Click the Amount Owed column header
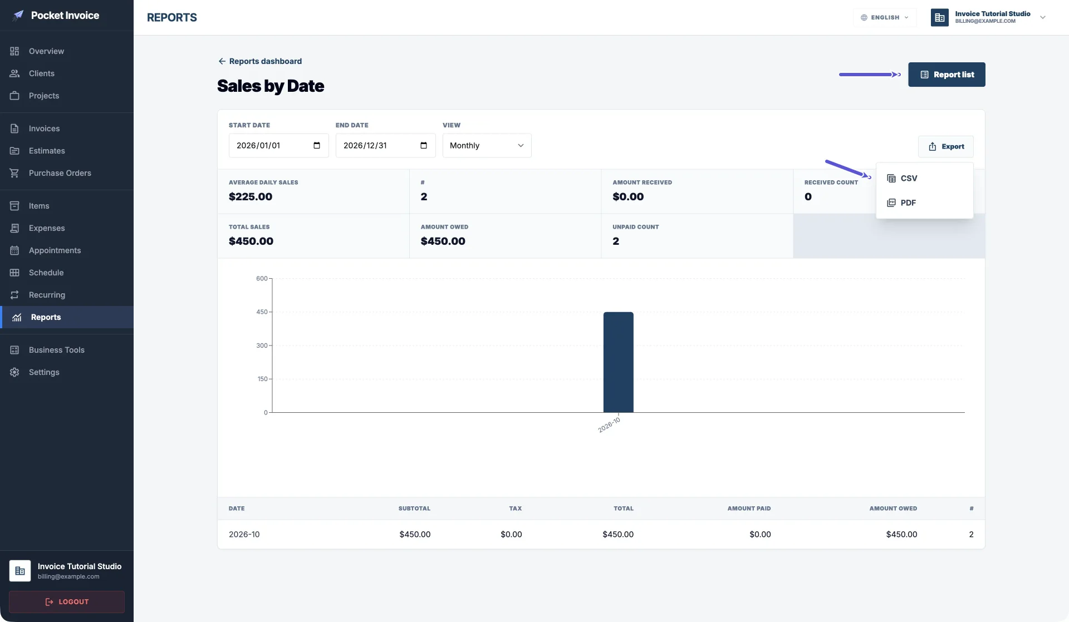This screenshot has width=1069, height=622. [893, 509]
